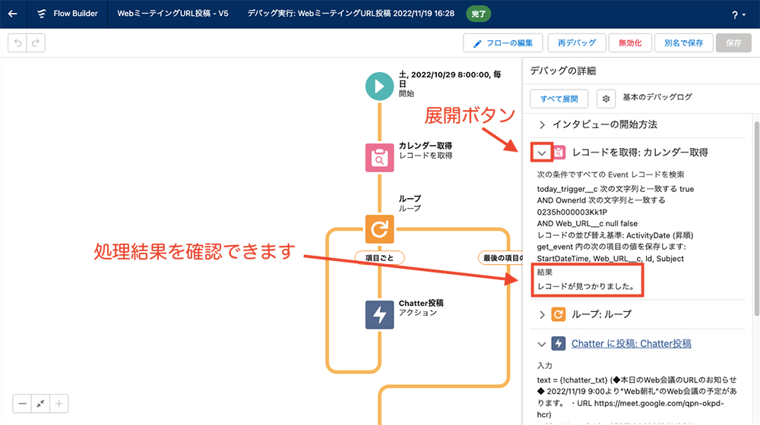Click the greyed-out 保存 button
Image resolution: width=760 pixels, height=425 pixels.
[x=733, y=43]
